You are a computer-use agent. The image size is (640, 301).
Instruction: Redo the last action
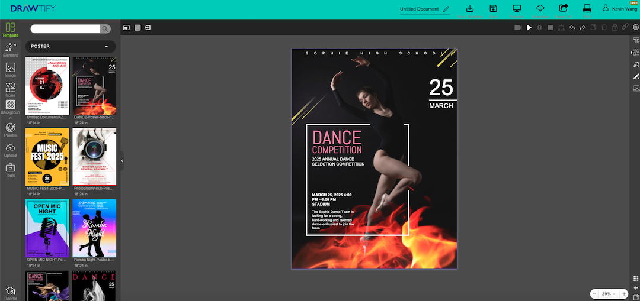pyautogui.click(x=583, y=28)
